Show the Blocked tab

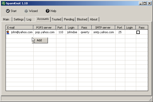coord(82,19)
